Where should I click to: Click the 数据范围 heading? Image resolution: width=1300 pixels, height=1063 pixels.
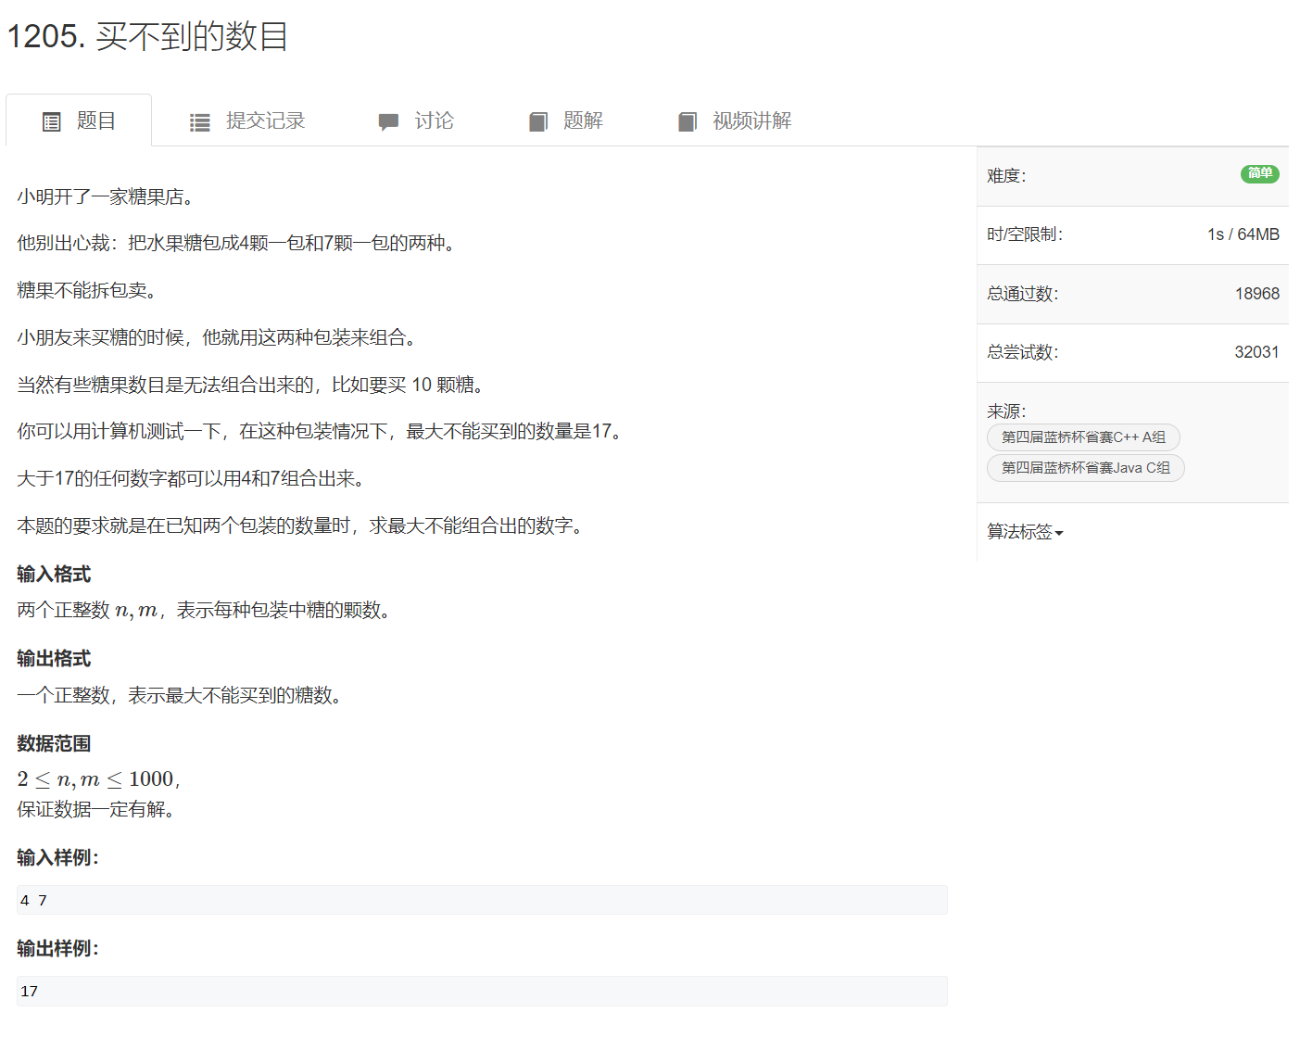(54, 744)
